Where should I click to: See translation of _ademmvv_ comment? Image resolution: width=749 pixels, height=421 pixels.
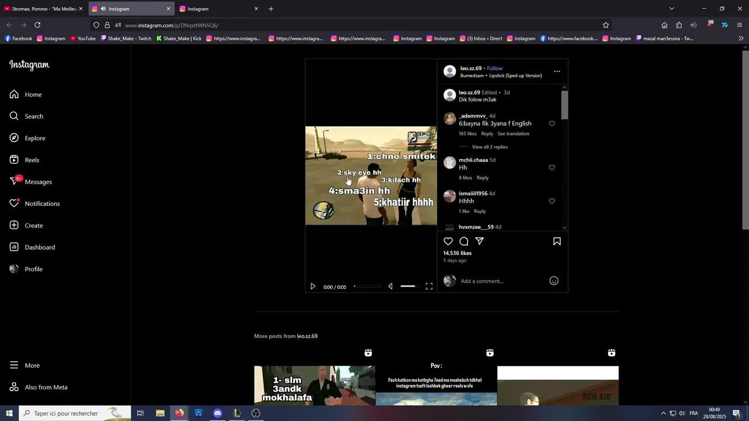coord(513,134)
